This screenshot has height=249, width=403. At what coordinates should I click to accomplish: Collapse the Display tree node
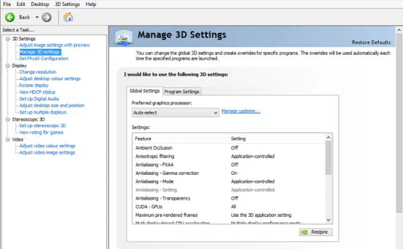point(7,66)
